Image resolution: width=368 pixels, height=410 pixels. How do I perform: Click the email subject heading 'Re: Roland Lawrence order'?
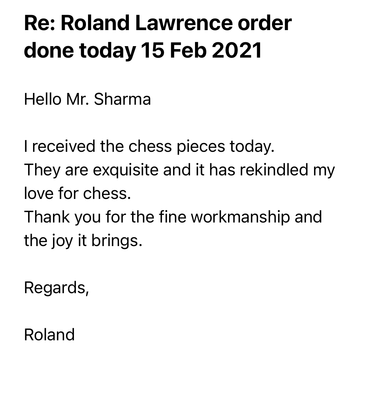(x=158, y=23)
